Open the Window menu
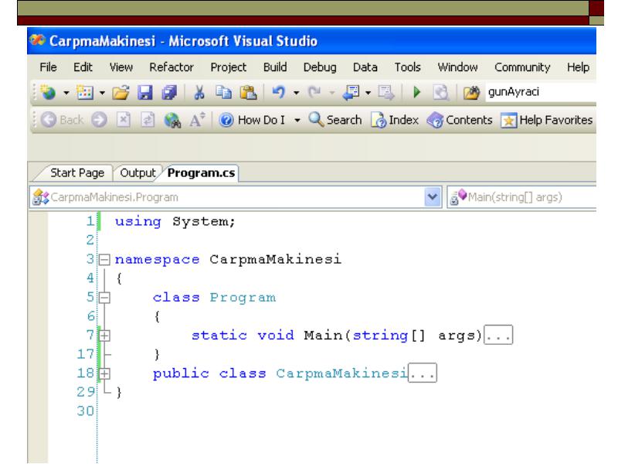 [x=457, y=67]
